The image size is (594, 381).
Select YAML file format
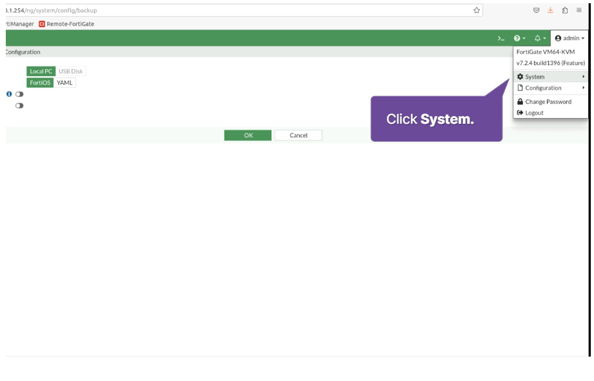64,83
